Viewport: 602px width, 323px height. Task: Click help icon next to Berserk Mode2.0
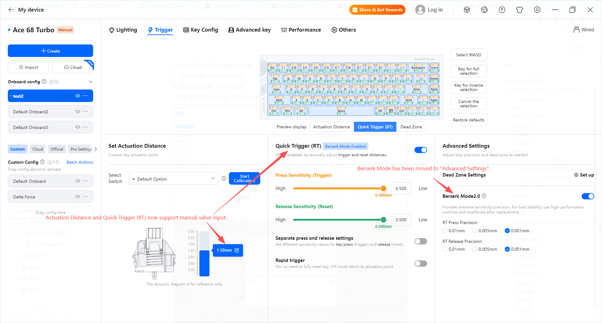tap(484, 196)
